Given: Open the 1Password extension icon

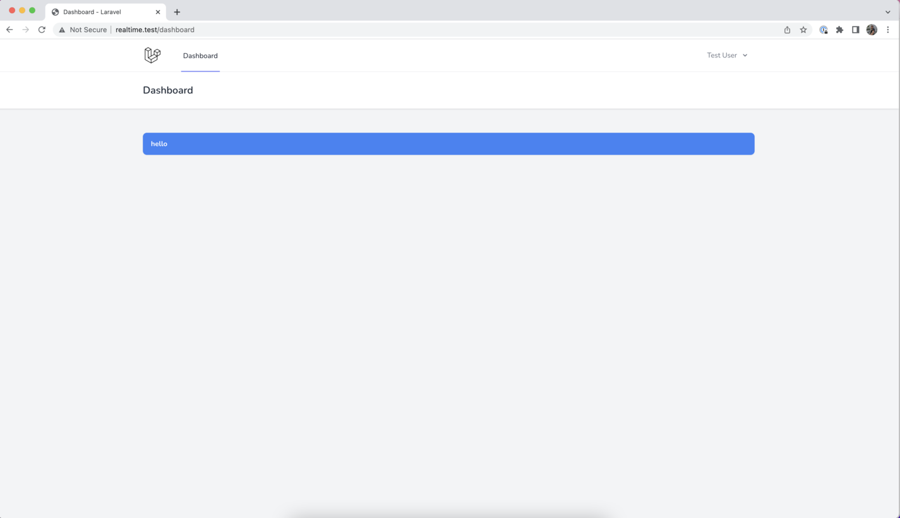Looking at the screenshot, I should point(824,29).
